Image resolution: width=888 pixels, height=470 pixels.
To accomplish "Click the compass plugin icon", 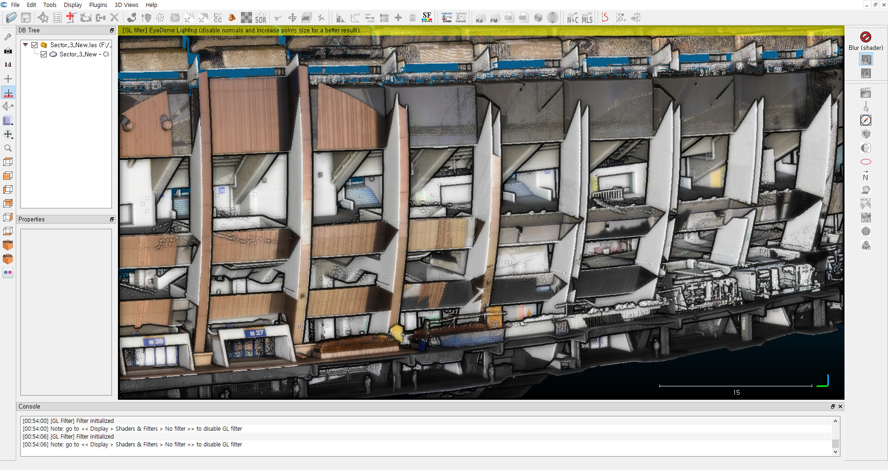I will point(866,120).
